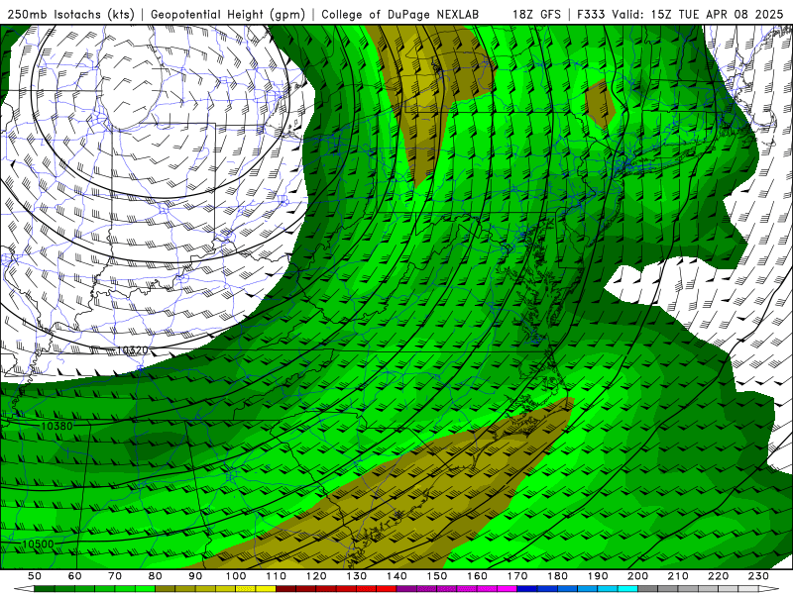Pick the dark gray swatch right of 200
Screen dimensions: 793x594
point(648,588)
